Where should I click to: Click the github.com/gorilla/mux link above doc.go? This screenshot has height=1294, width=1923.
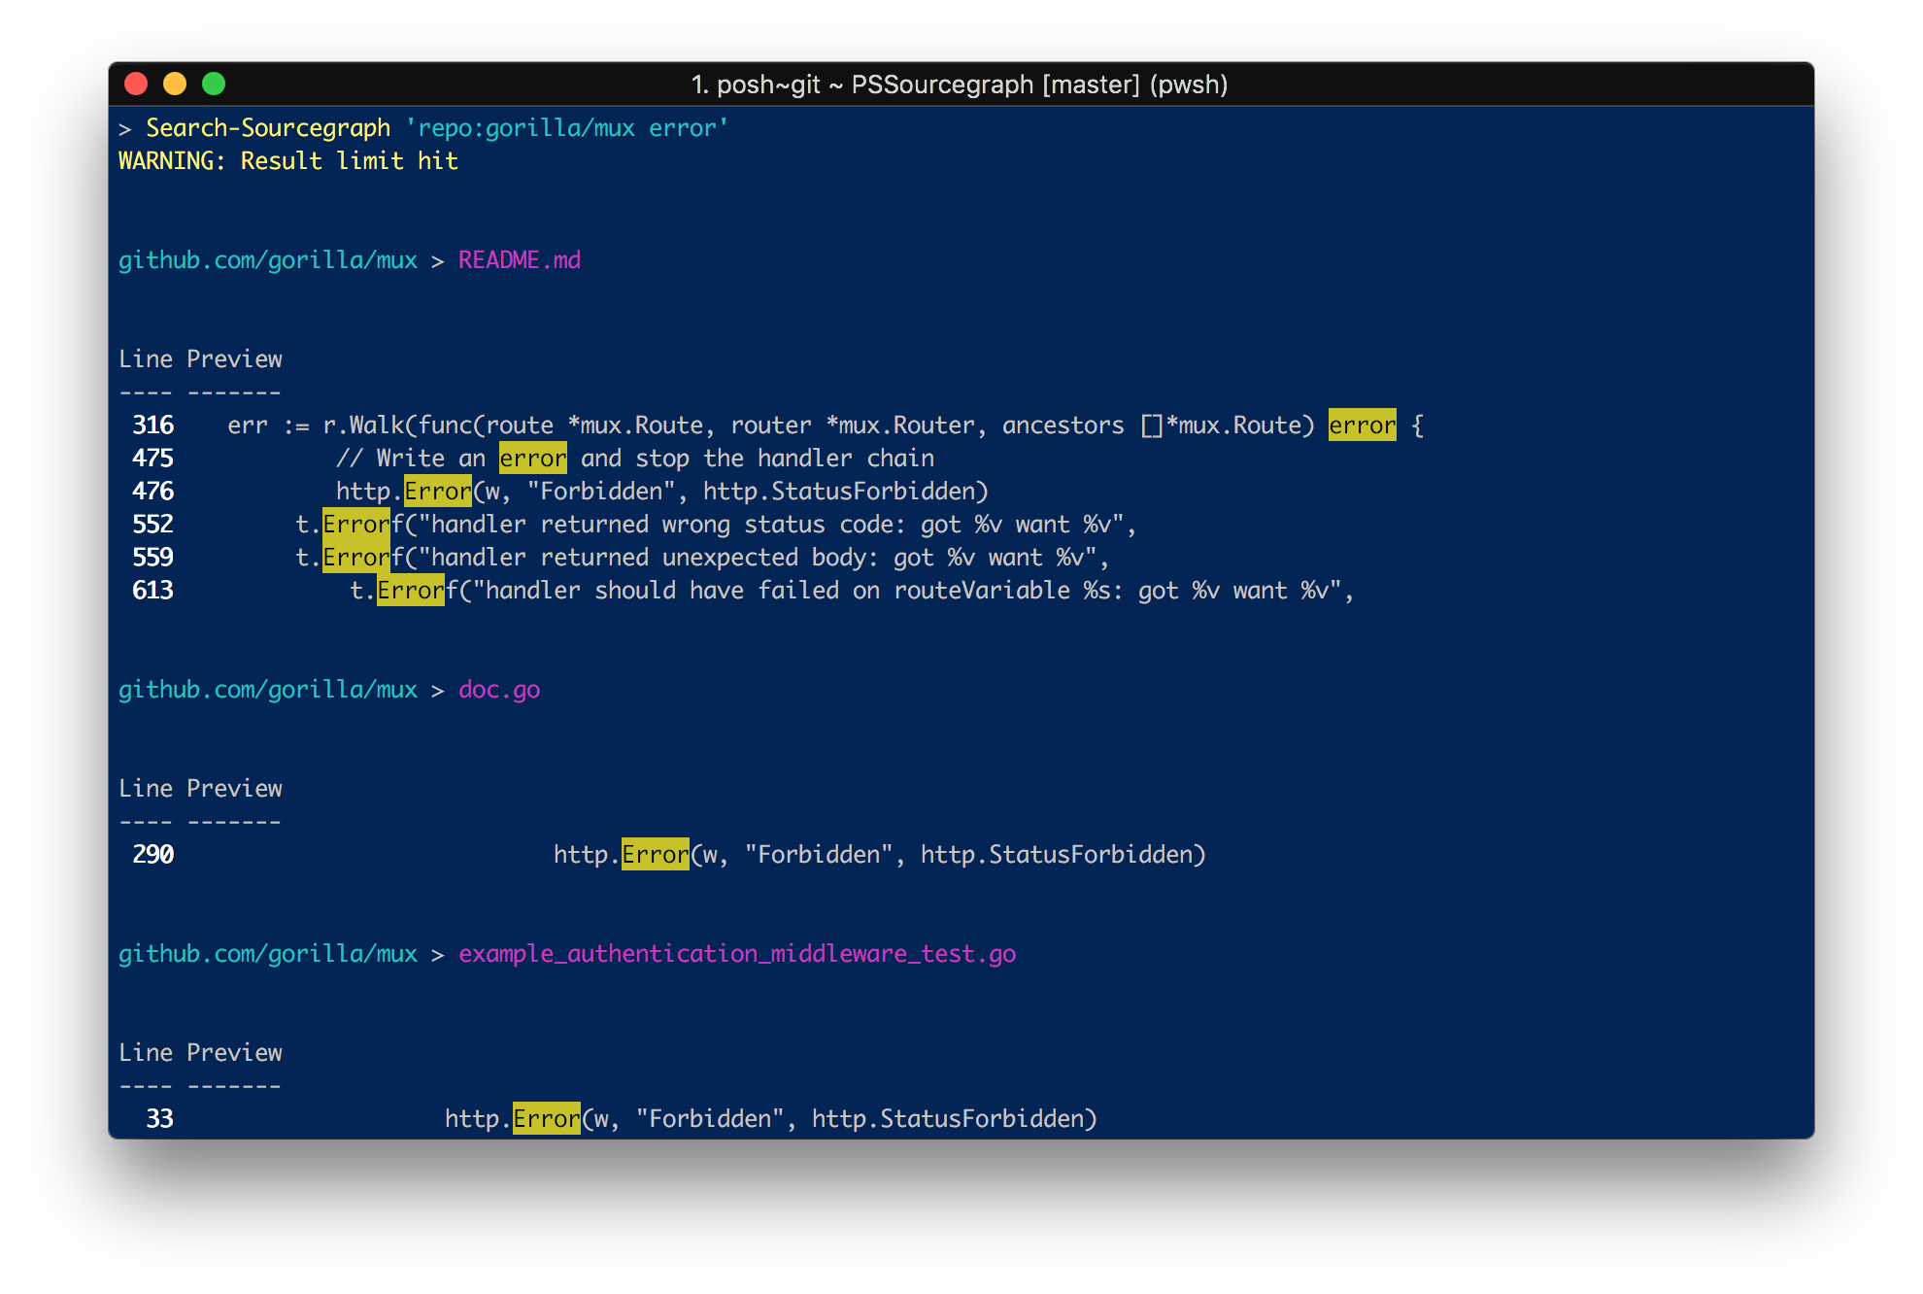tap(267, 690)
